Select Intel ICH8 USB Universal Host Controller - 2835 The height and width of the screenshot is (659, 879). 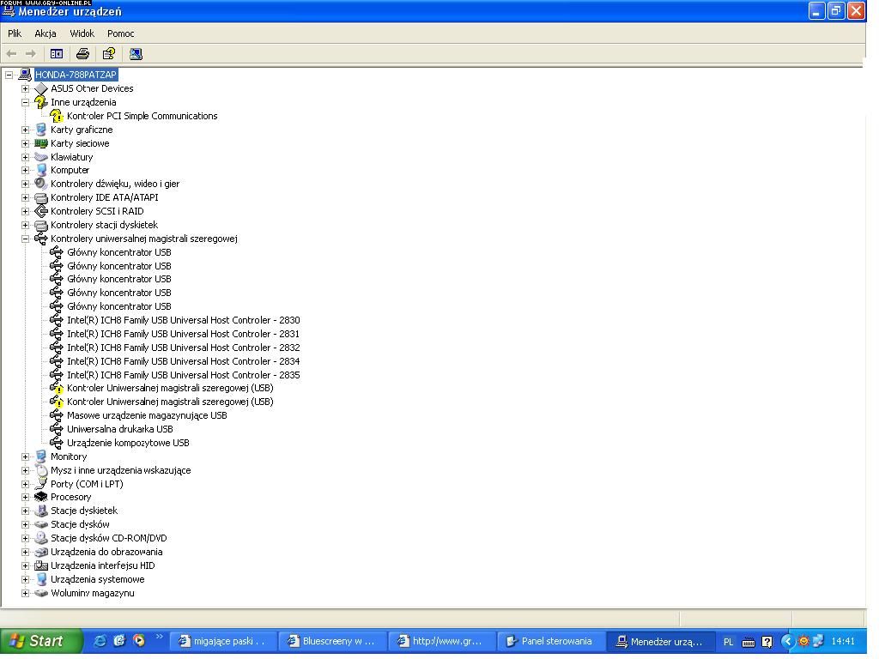(184, 375)
